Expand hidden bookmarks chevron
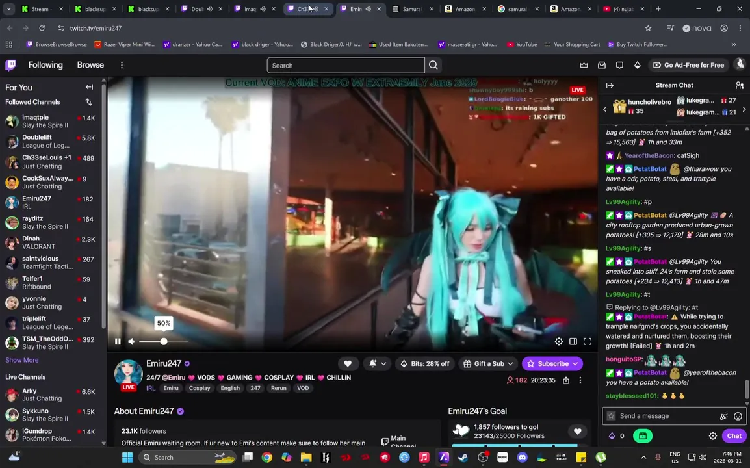 pyautogui.click(x=734, y=44)
